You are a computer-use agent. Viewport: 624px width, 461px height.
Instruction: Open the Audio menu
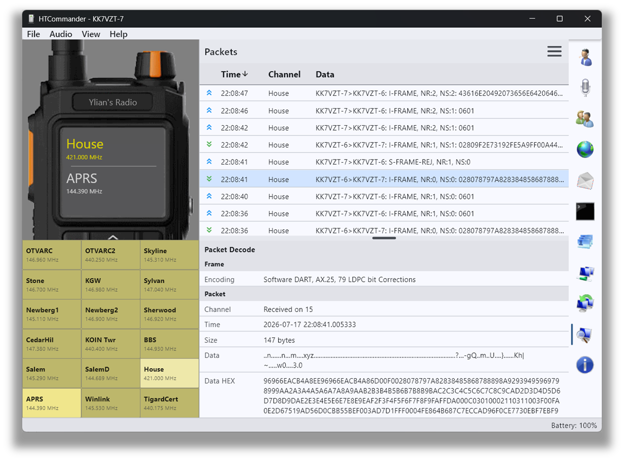61,34
